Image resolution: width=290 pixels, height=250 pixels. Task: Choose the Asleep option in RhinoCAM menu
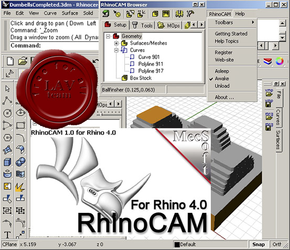pos(222,71)
